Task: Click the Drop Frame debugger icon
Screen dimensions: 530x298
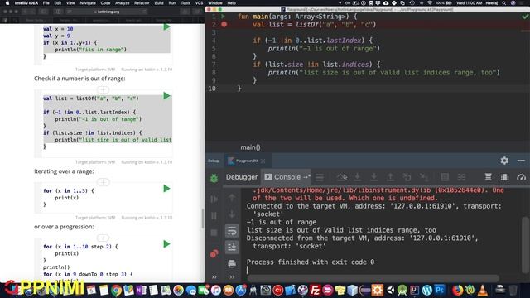Action: click(407, 177)
